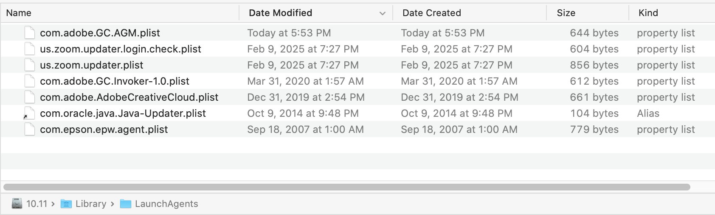This screenshot has width=715, height=215.
Task: Click the com.adobe.AdobeCreativeCloud.plist file icon
Action: [29, 97]
